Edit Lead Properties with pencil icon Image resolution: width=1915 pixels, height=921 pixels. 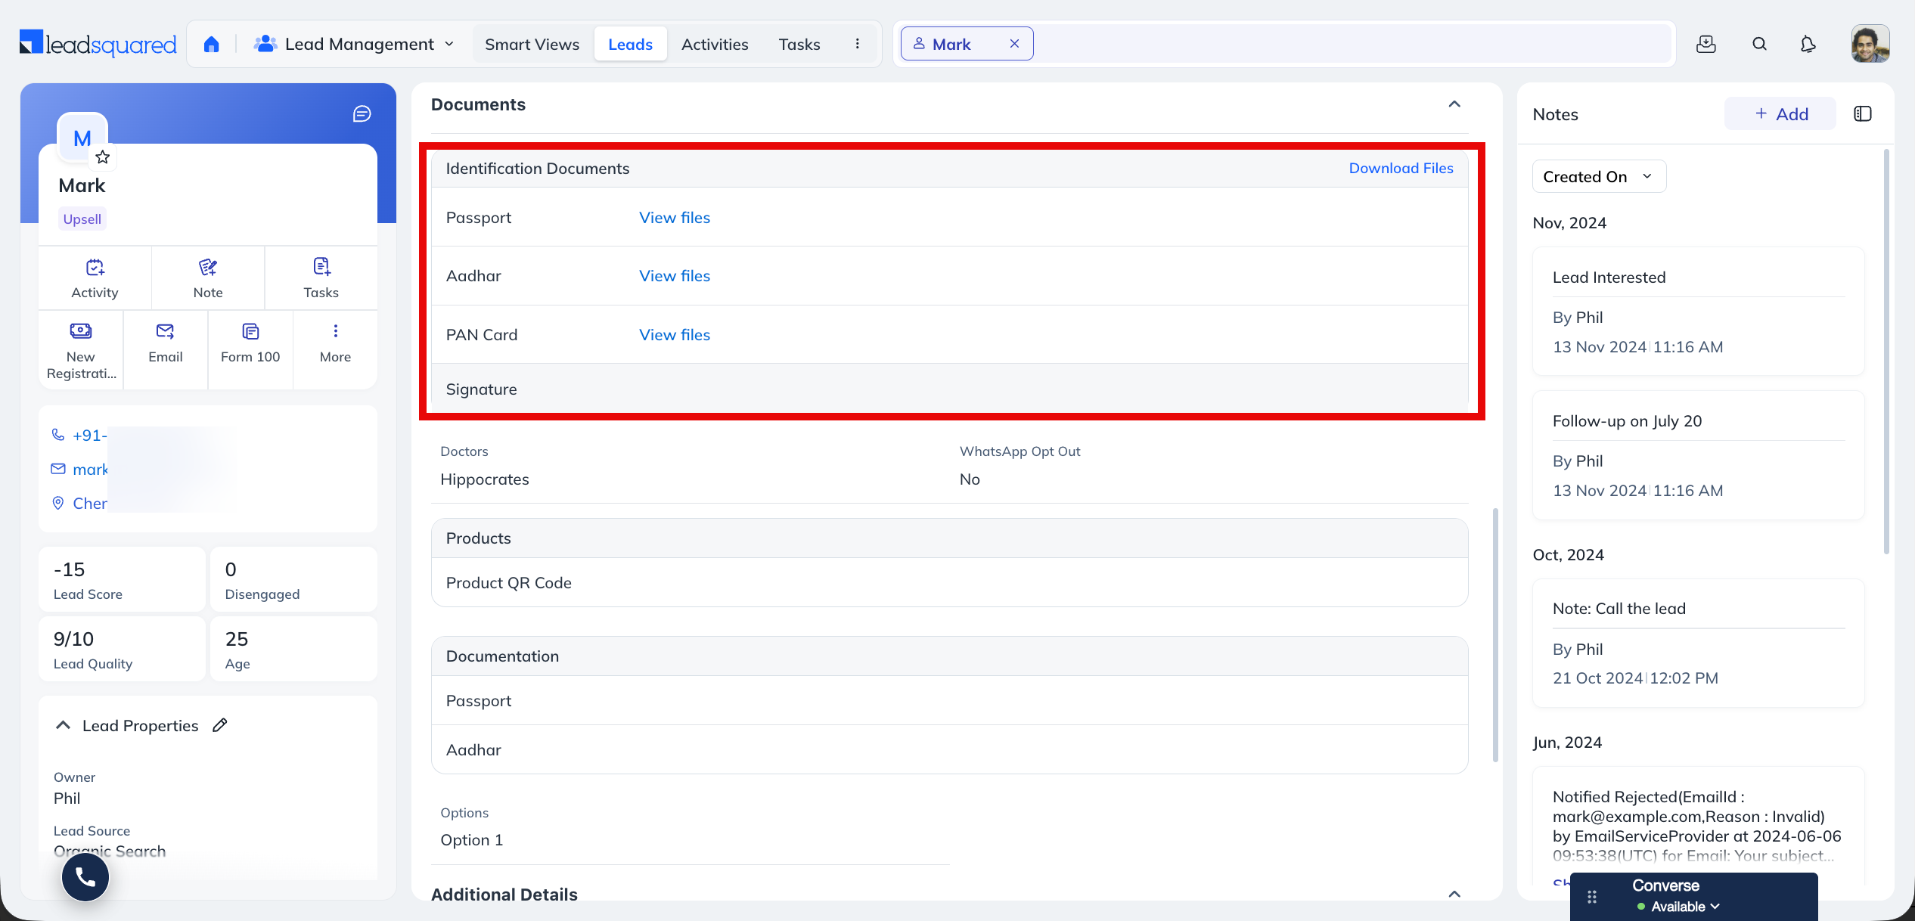tap(220, 725)
